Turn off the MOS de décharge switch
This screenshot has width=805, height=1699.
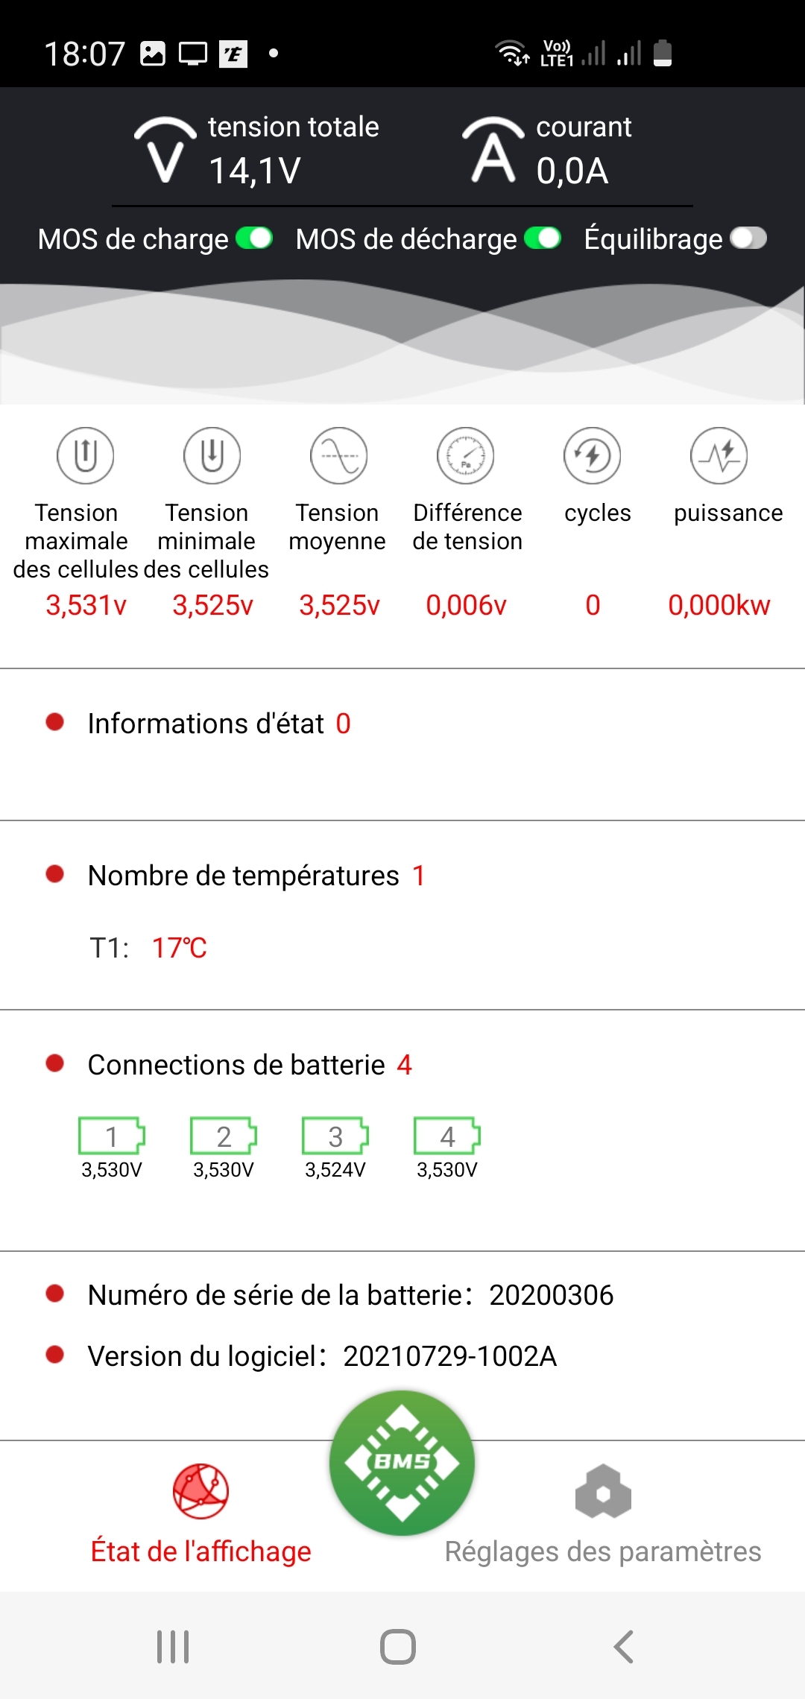(543, 238)
